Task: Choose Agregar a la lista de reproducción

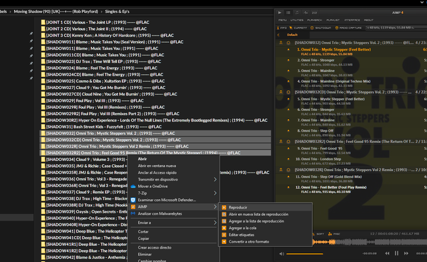Action: point(256,221)
